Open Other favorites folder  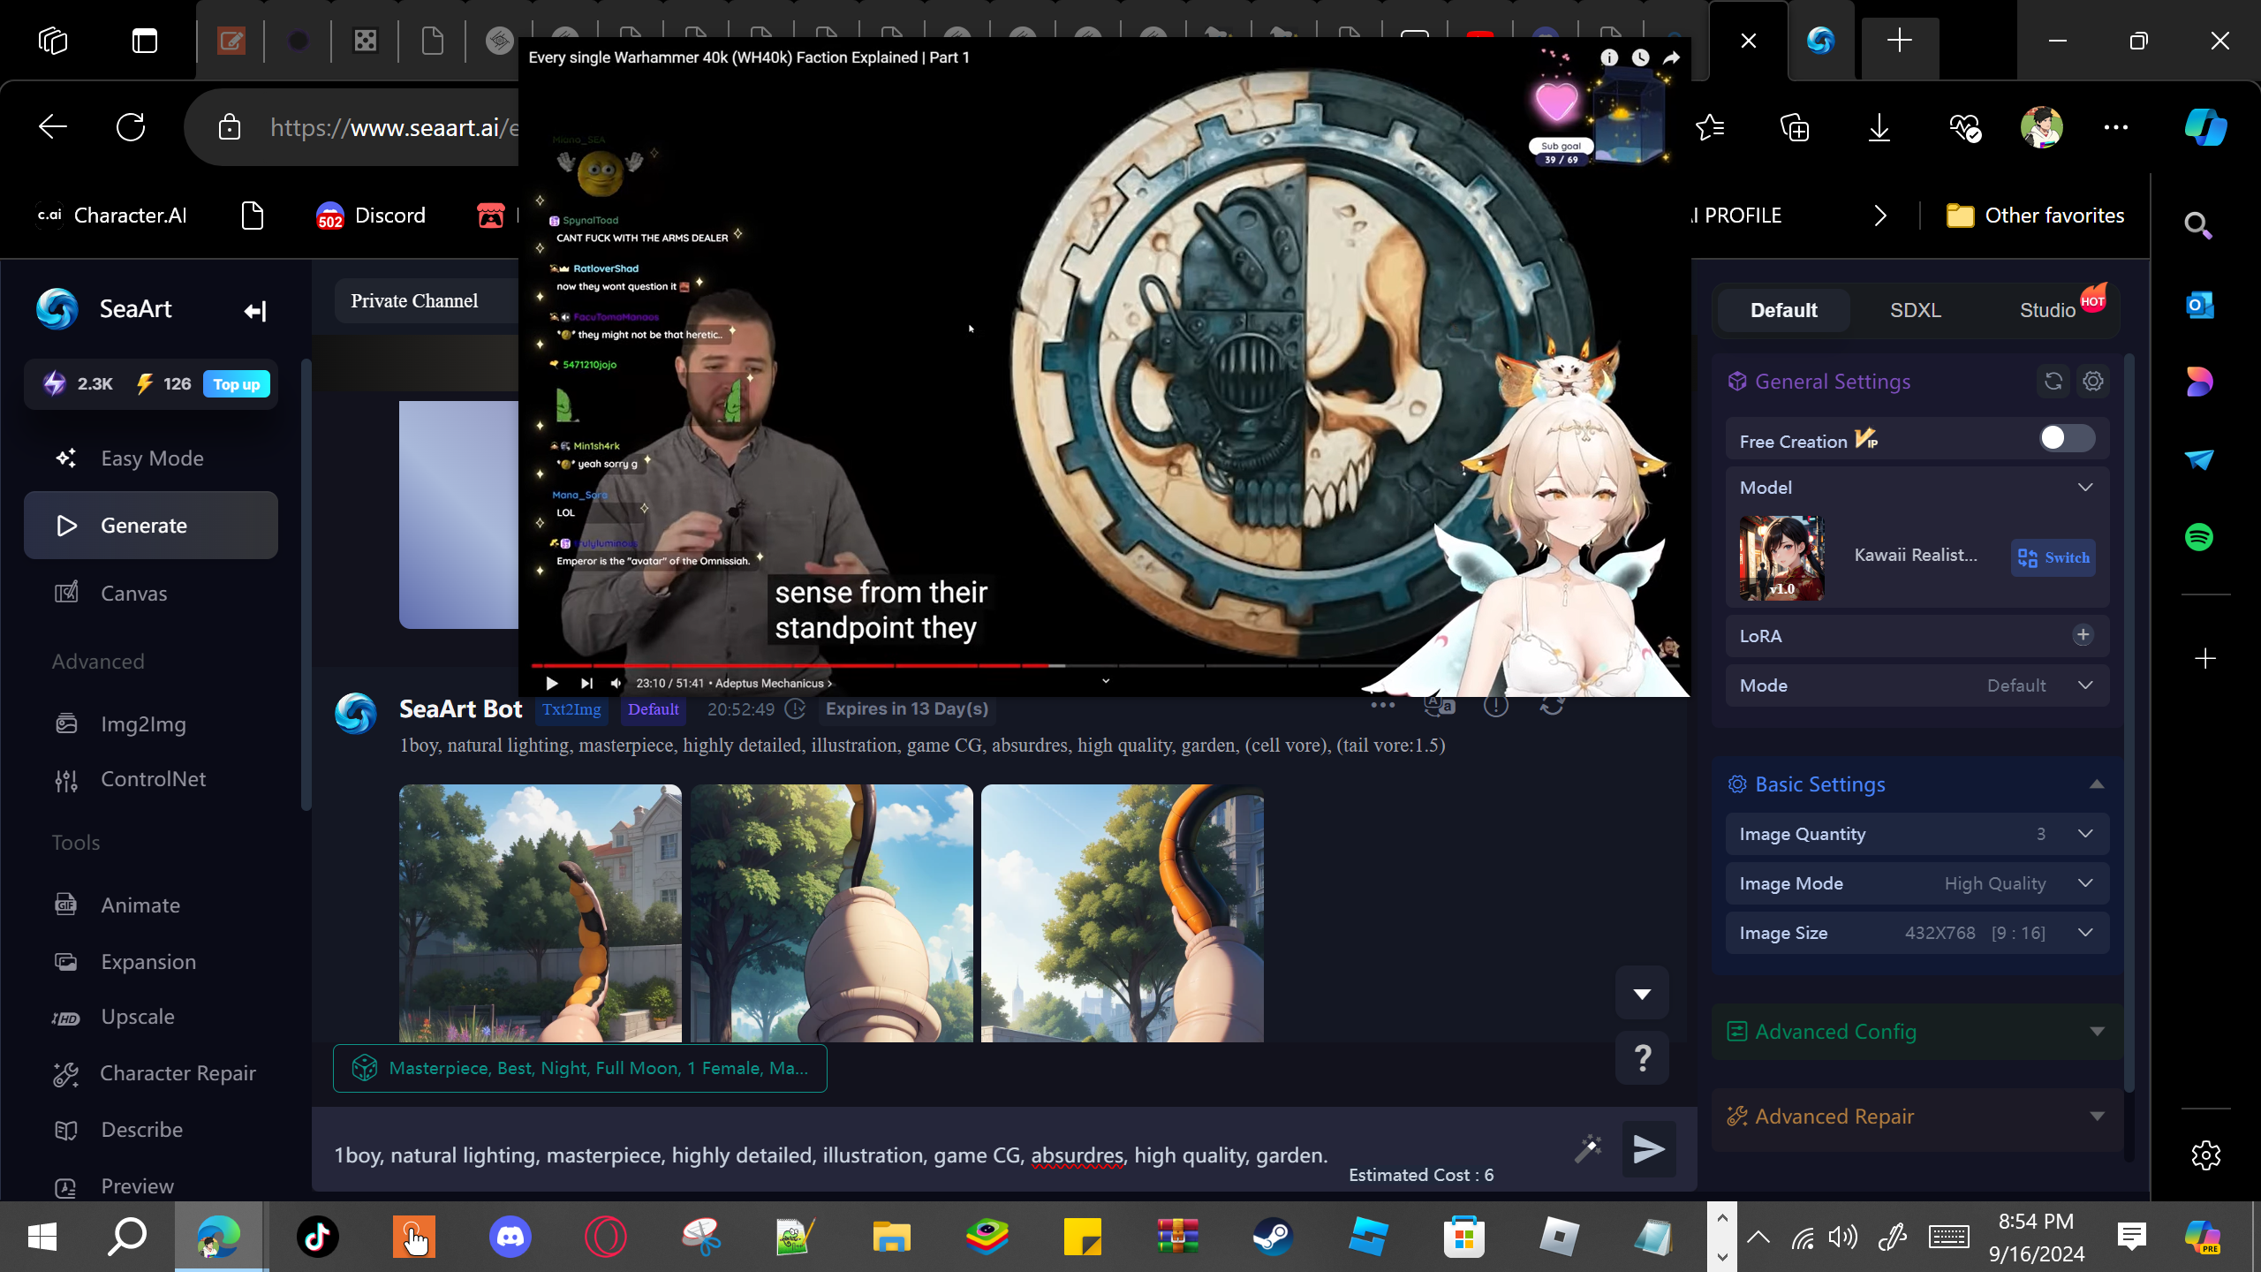2035,216
